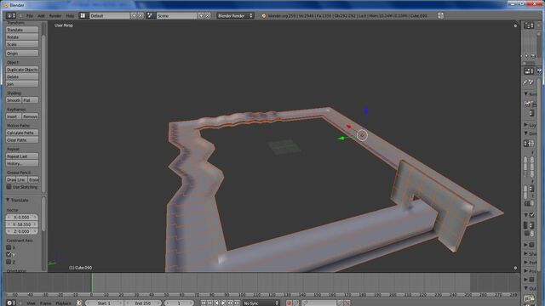The image size is (545, 306).
Task: Click the Duplicate Objects button
Action: point(22,70)
